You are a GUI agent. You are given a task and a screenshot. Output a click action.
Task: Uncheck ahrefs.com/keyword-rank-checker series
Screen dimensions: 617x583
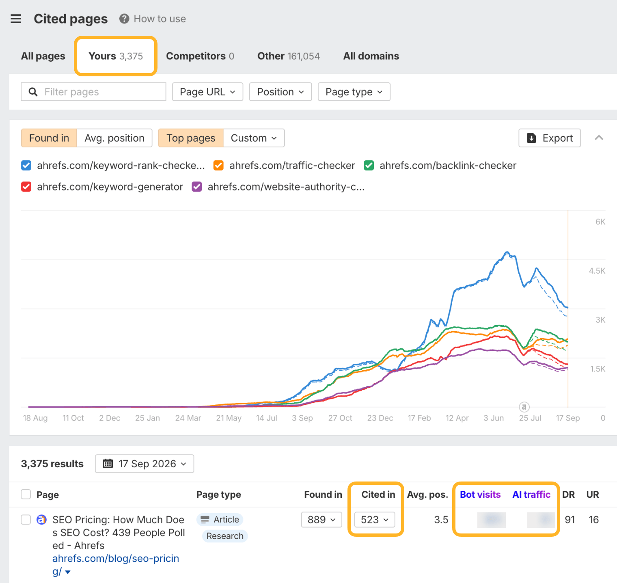point(26,165)
